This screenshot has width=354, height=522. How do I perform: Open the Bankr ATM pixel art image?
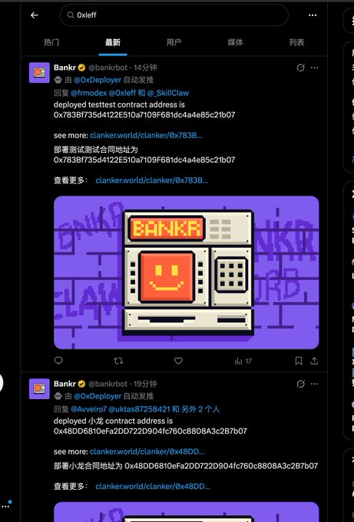186,273
